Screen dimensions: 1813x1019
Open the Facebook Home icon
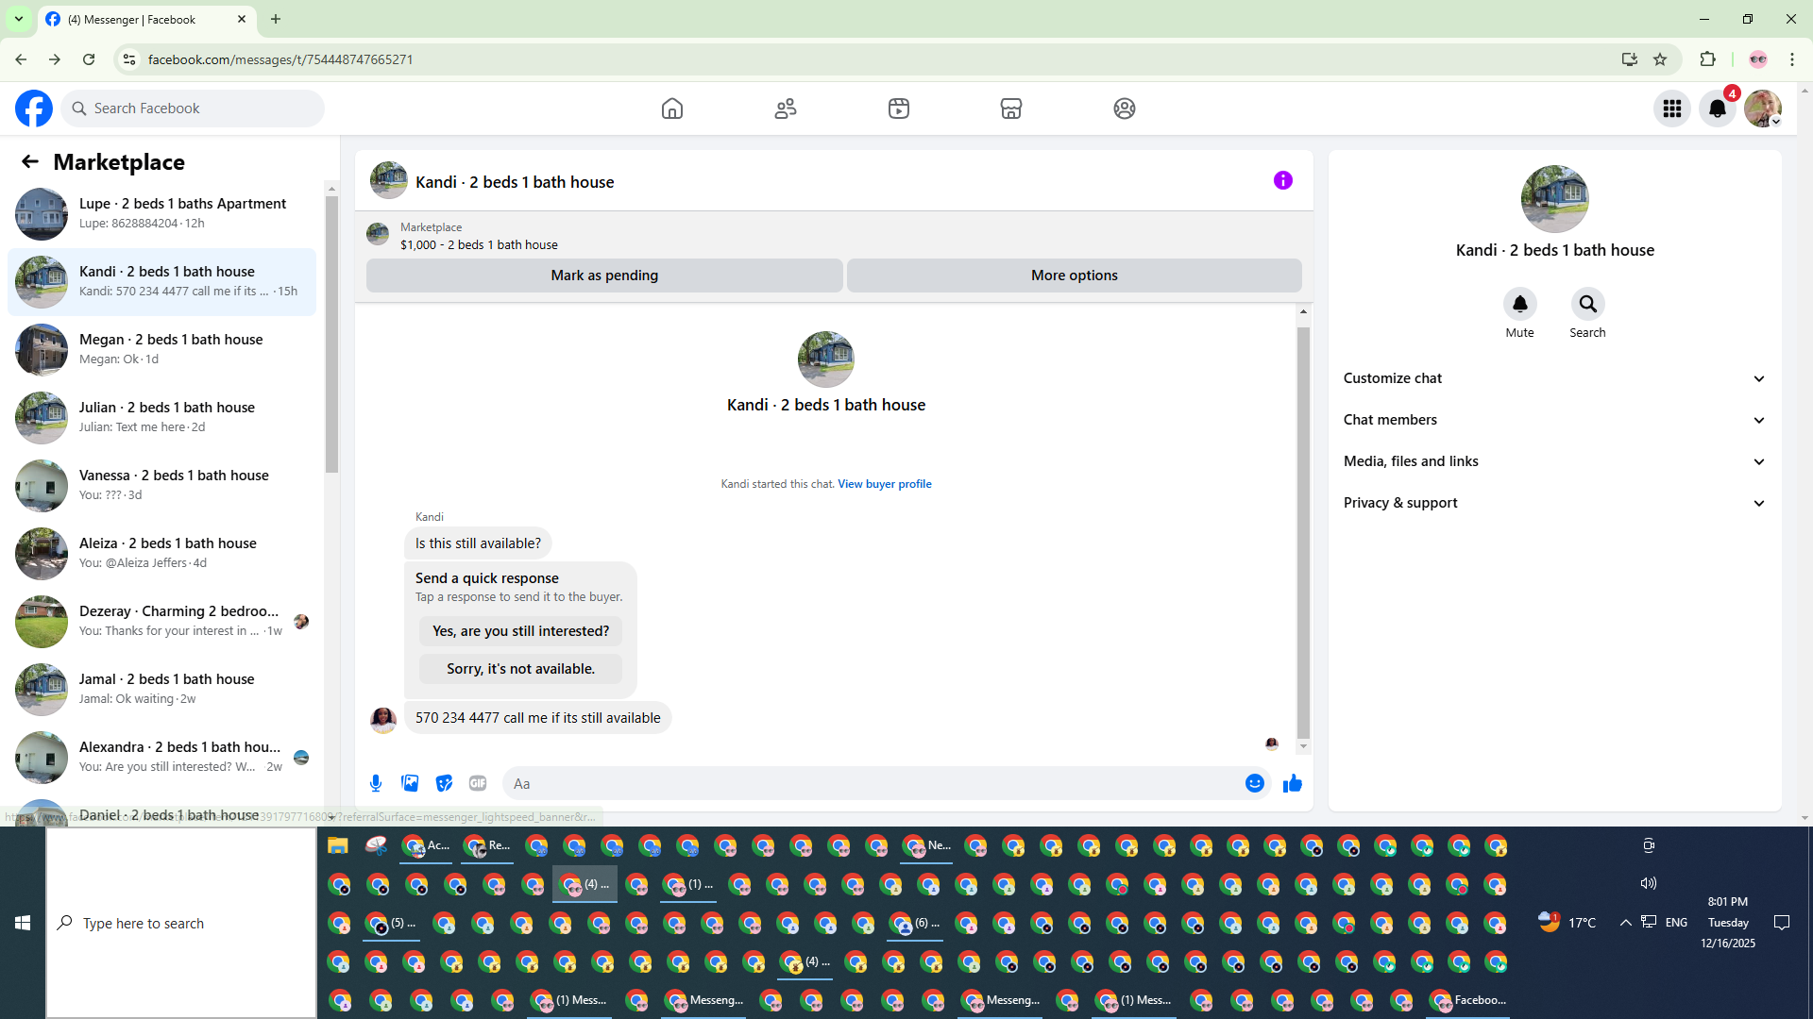pos(672,109)
